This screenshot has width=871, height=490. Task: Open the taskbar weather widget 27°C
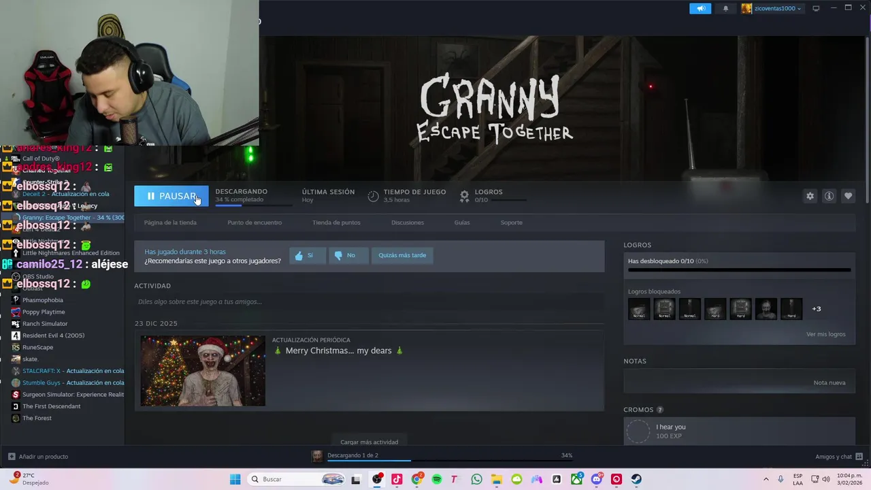(29, 479)
